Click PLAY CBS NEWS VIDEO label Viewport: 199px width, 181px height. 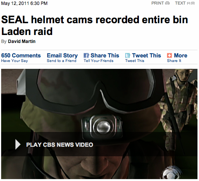tap(60, 145)
